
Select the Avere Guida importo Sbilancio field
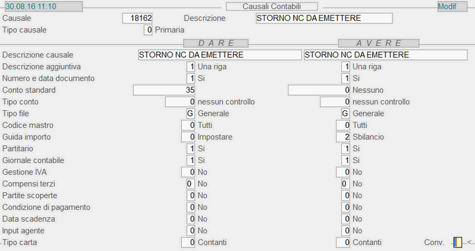pyautogui.click(x=343, y=137)
